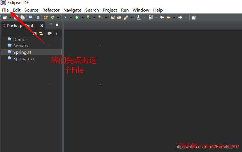
Task: Open the Navigate menu
Action: (x=72, y=10)
